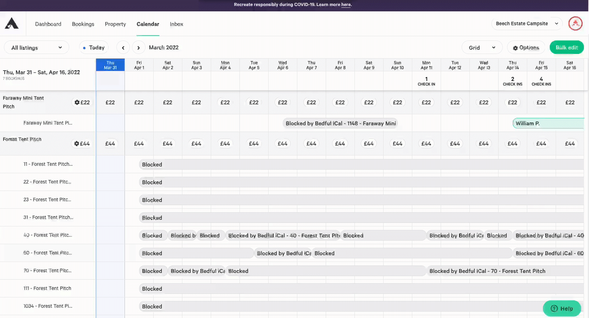Select the 11 - Forest Tent Pitch row

click(48, 164)
